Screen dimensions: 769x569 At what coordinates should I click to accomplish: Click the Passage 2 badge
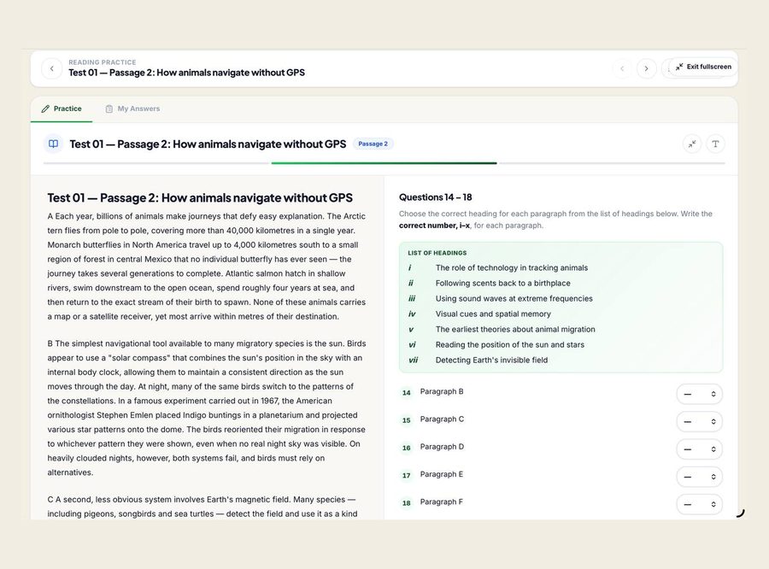click(x=373, y=144)
